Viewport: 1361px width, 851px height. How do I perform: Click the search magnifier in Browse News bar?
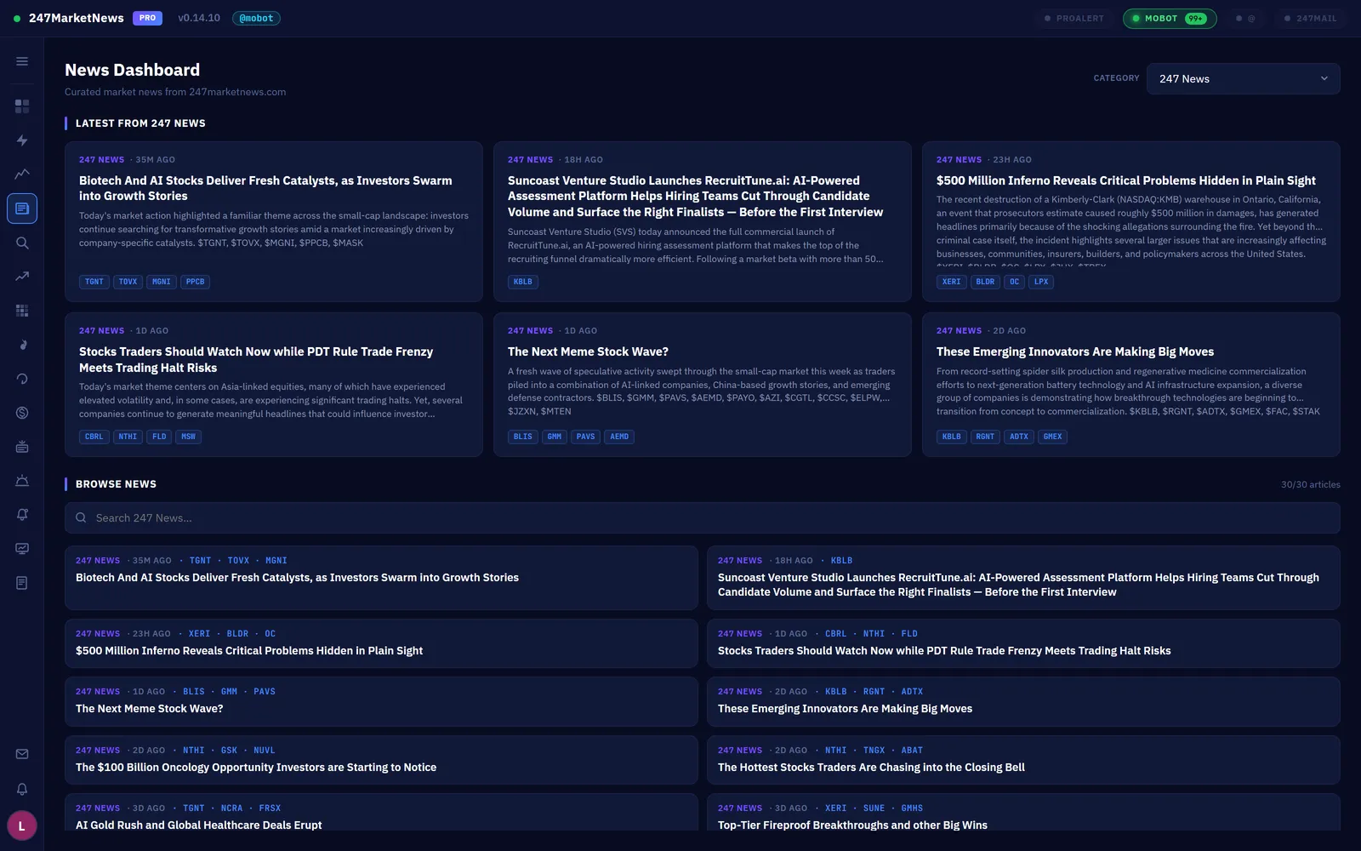81,517
